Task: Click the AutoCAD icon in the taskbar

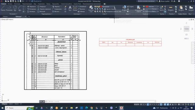Action: point(121,108)
